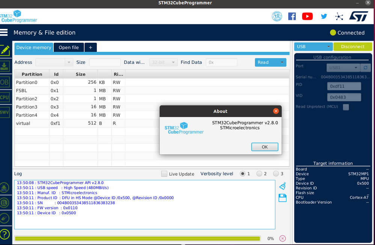Click the Connected status indicator
375x245 pixels.
347,33
